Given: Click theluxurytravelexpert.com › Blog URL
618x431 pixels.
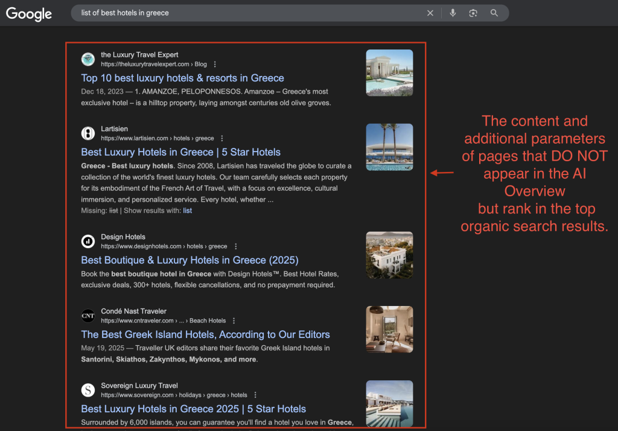Looking at the screenshot, I should [x=154, y=64].
